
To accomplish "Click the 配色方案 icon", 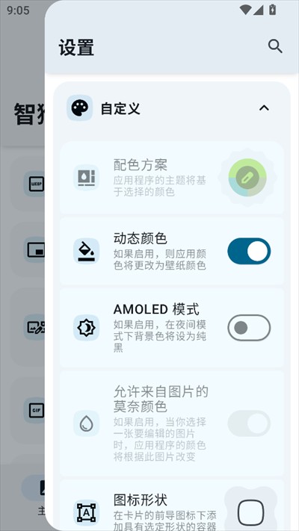I will click(87, 178).
